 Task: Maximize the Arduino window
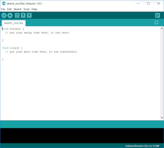[148, 4]
